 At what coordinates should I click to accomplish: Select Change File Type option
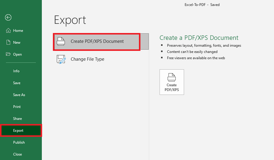click(101, 59)
